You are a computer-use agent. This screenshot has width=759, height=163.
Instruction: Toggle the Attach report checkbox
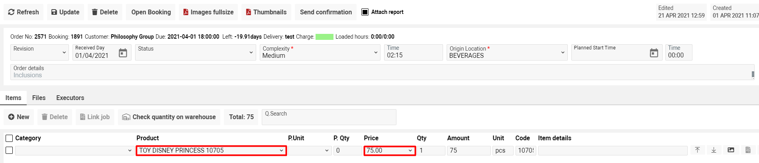point(365,12)
